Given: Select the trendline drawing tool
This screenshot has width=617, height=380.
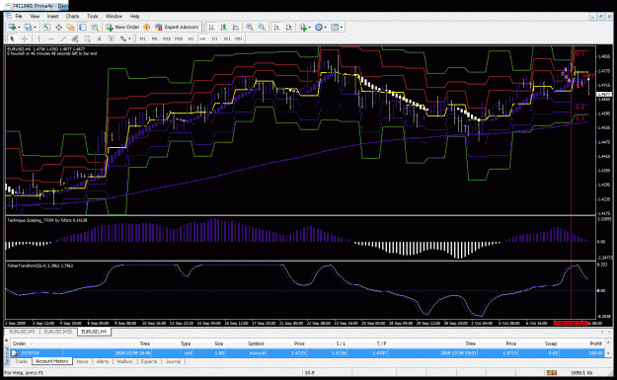Looking at the screenshot, I should 63,38.
